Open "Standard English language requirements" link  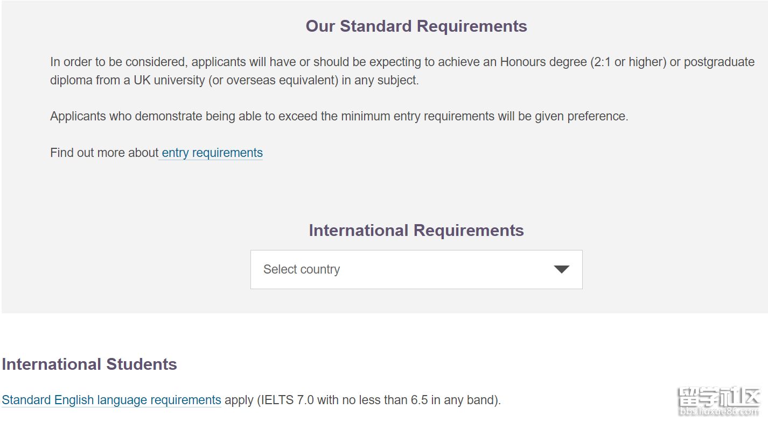pos(111,400)
